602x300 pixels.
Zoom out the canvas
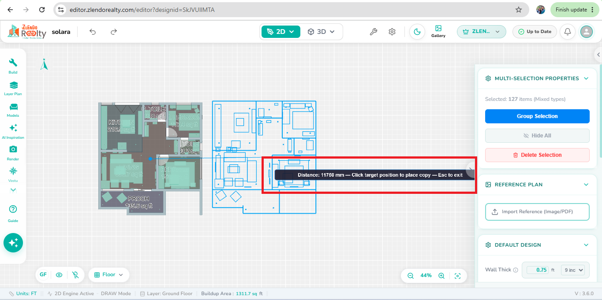tap(411, 275)
